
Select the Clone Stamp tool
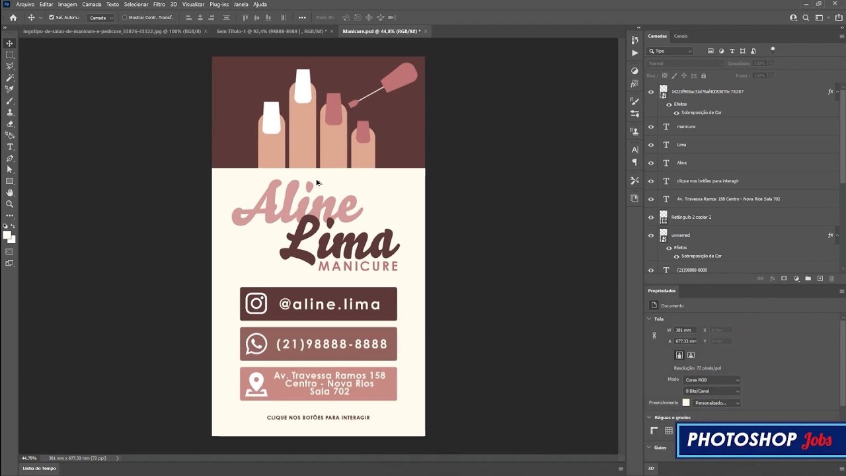[x=9, y=112]
